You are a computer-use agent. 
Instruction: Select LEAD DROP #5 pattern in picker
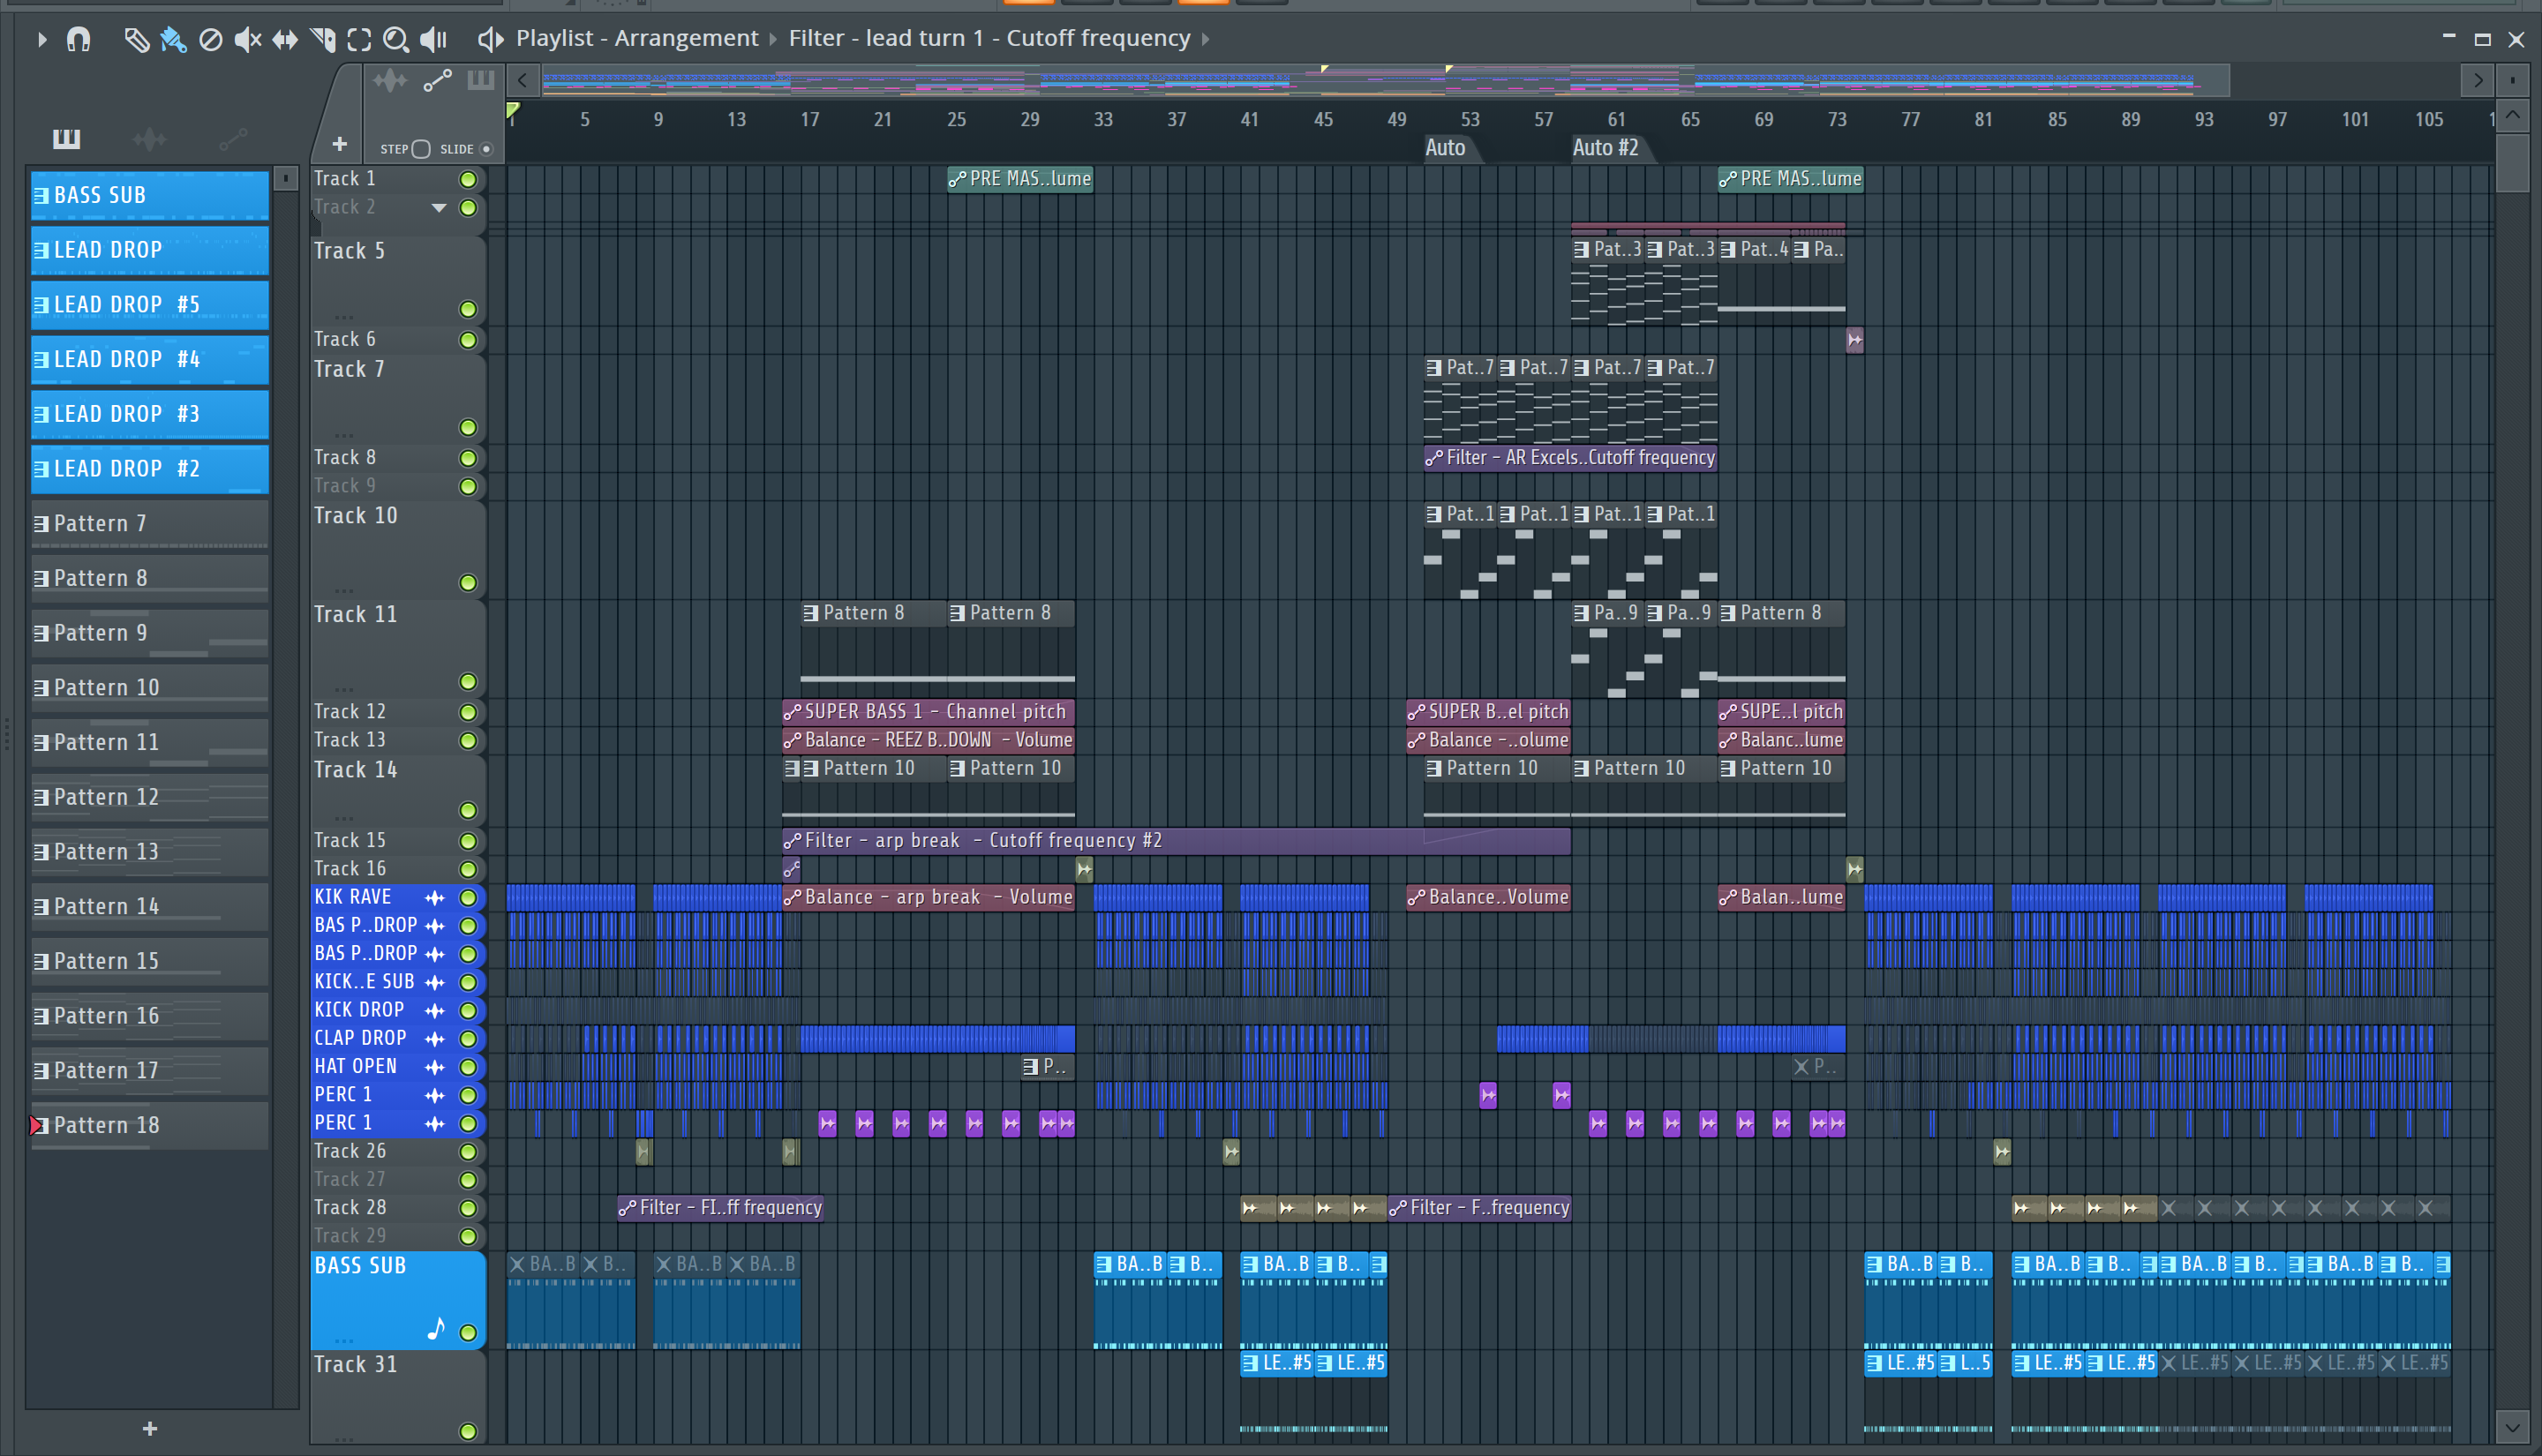150,305
